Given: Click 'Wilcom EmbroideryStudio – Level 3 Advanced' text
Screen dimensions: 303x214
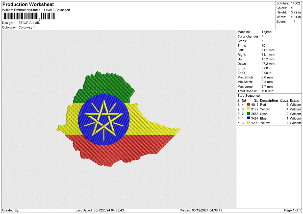Looking at the screenshot, I should click(36, 10).
